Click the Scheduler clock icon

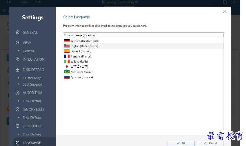(18, 126)
